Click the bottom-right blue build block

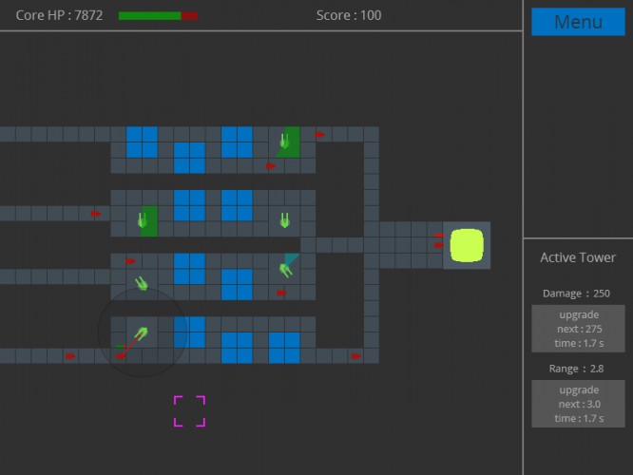[284, 348]
